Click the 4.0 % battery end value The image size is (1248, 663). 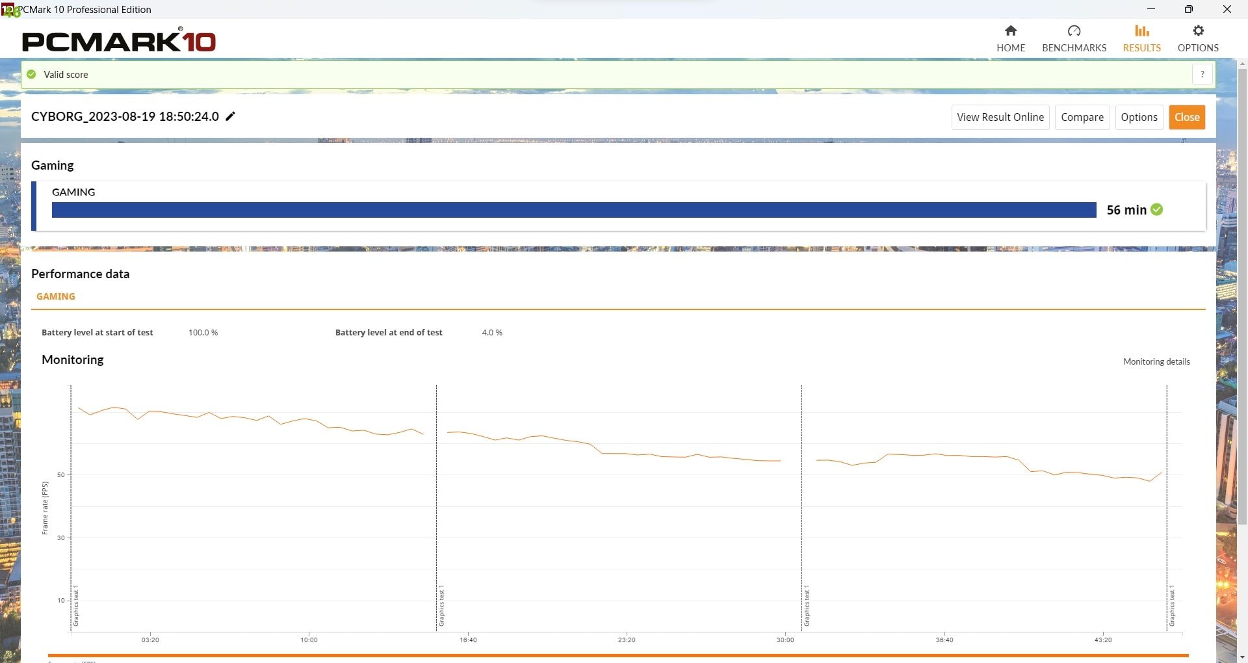[x=492, y=332]
